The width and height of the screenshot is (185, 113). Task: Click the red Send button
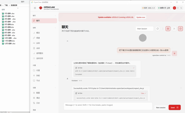click(175, 107)
